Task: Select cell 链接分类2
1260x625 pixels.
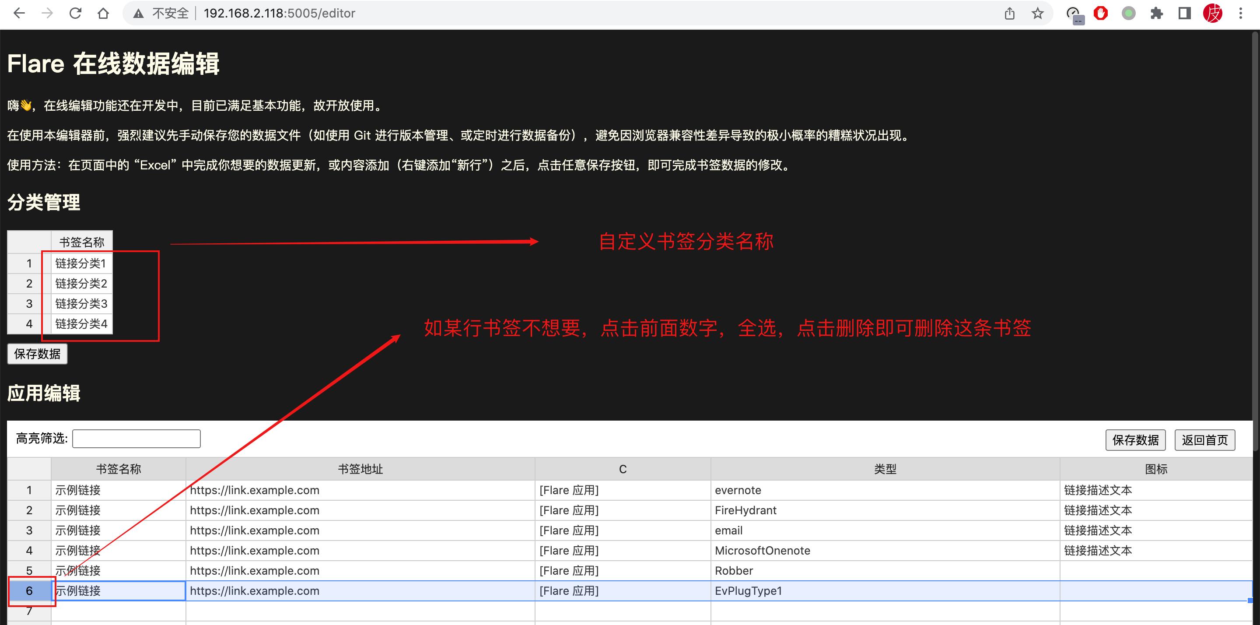Action: pyautogui.click(x=82, y=283)
